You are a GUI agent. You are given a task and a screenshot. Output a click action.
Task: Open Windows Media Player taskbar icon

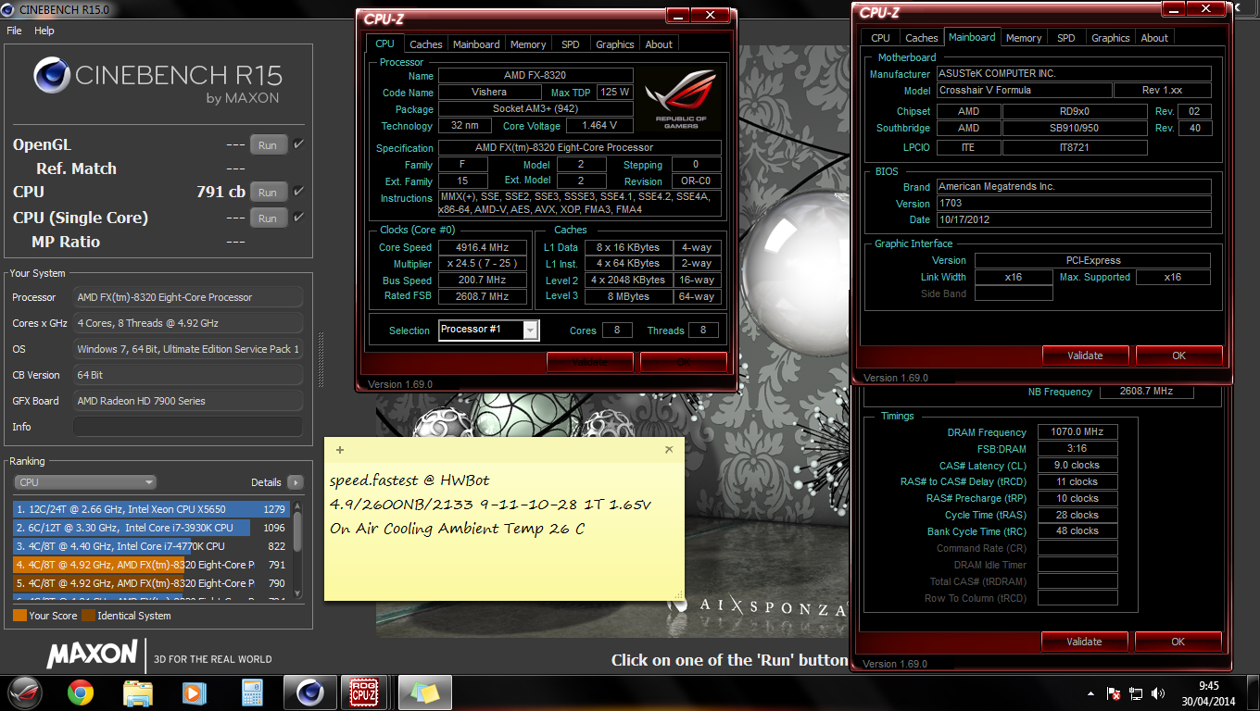194,692
